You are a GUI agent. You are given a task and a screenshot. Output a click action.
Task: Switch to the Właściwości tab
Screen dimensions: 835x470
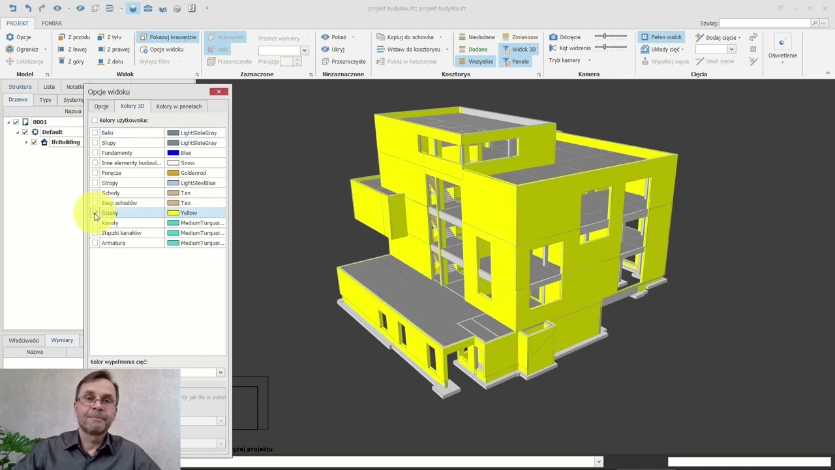pos(24,340)
